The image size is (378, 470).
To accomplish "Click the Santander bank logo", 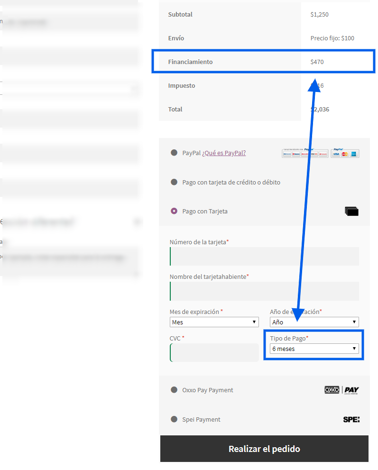I will pos(323,154).
